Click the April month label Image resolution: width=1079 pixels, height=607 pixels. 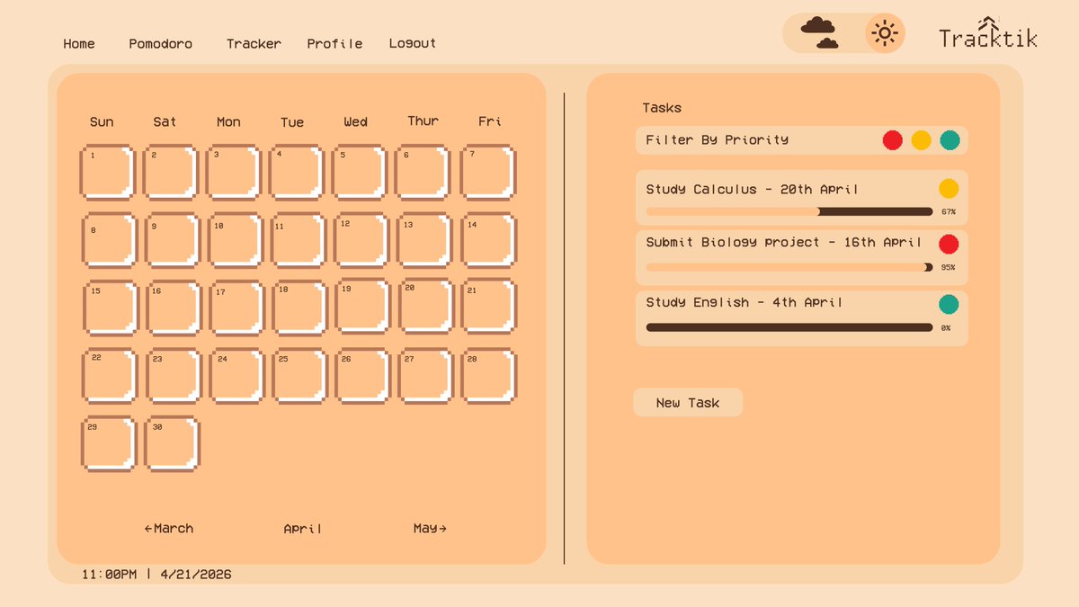pos(302,529)
